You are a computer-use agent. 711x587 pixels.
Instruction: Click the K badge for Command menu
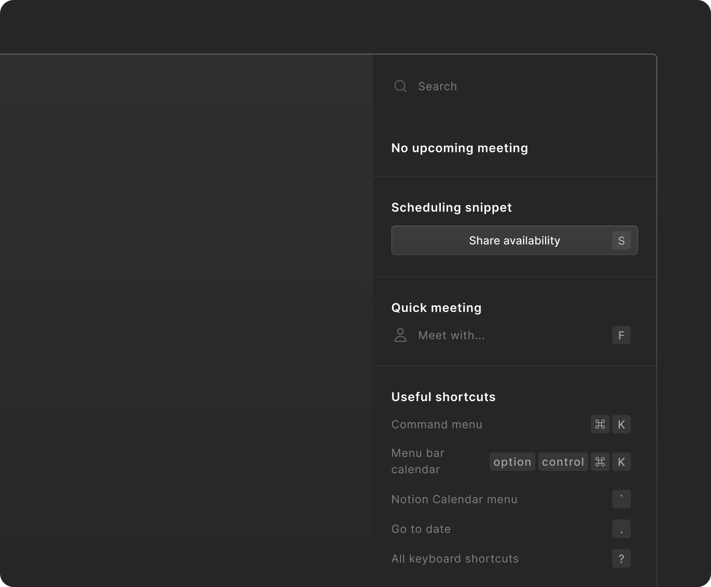click(621, 424)
